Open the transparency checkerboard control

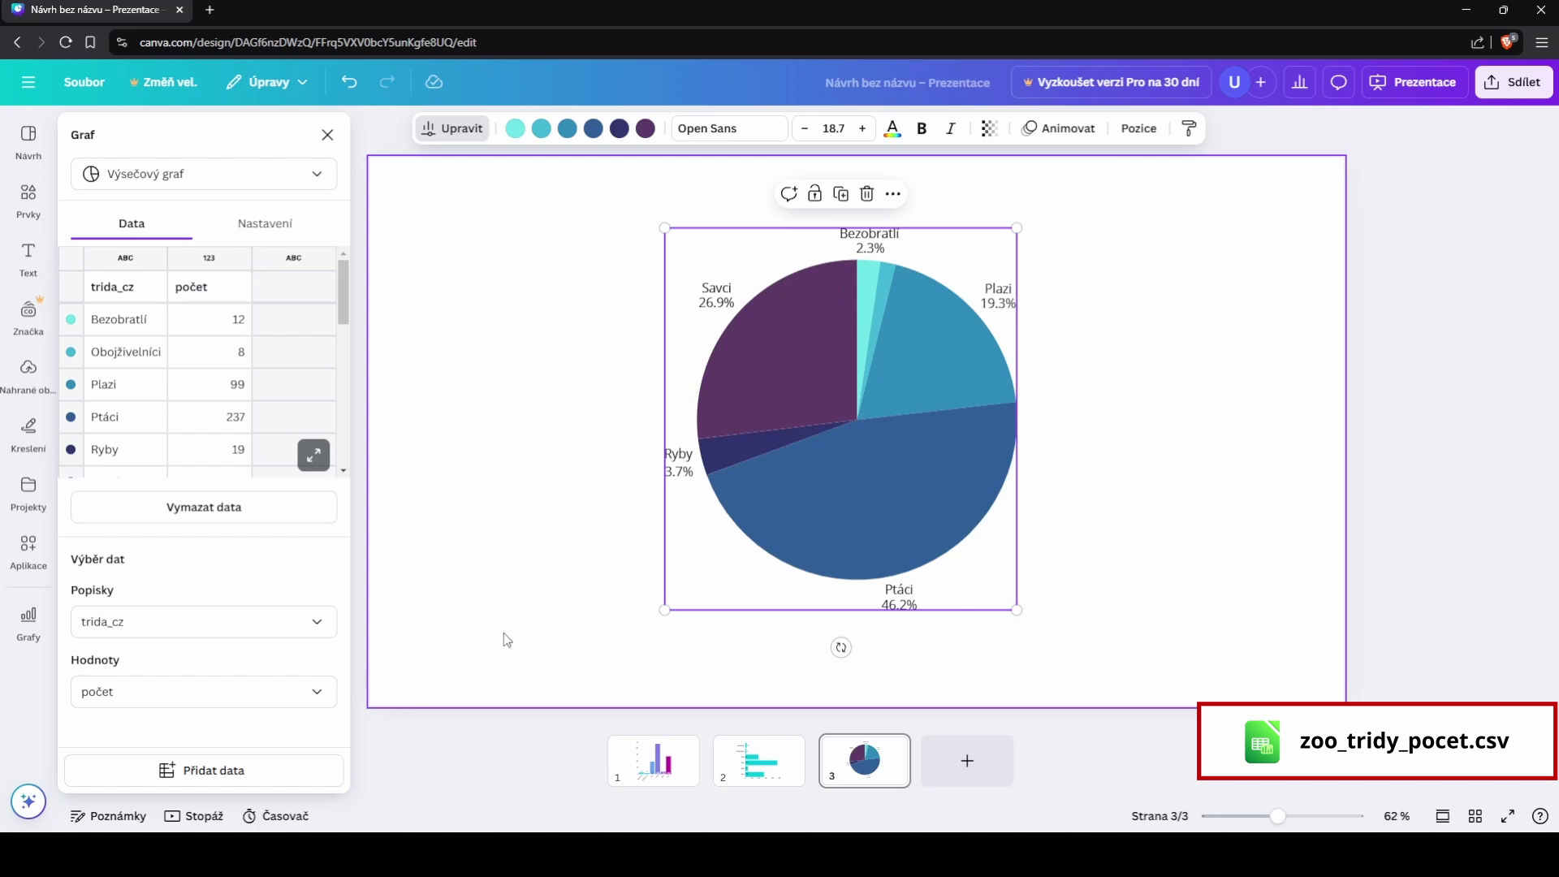pyautogui.click(x=989, y=128)
